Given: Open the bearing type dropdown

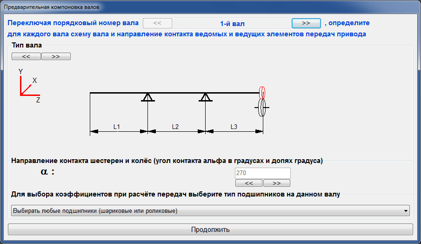Looking at the screenshot, I should pos(210,210).
